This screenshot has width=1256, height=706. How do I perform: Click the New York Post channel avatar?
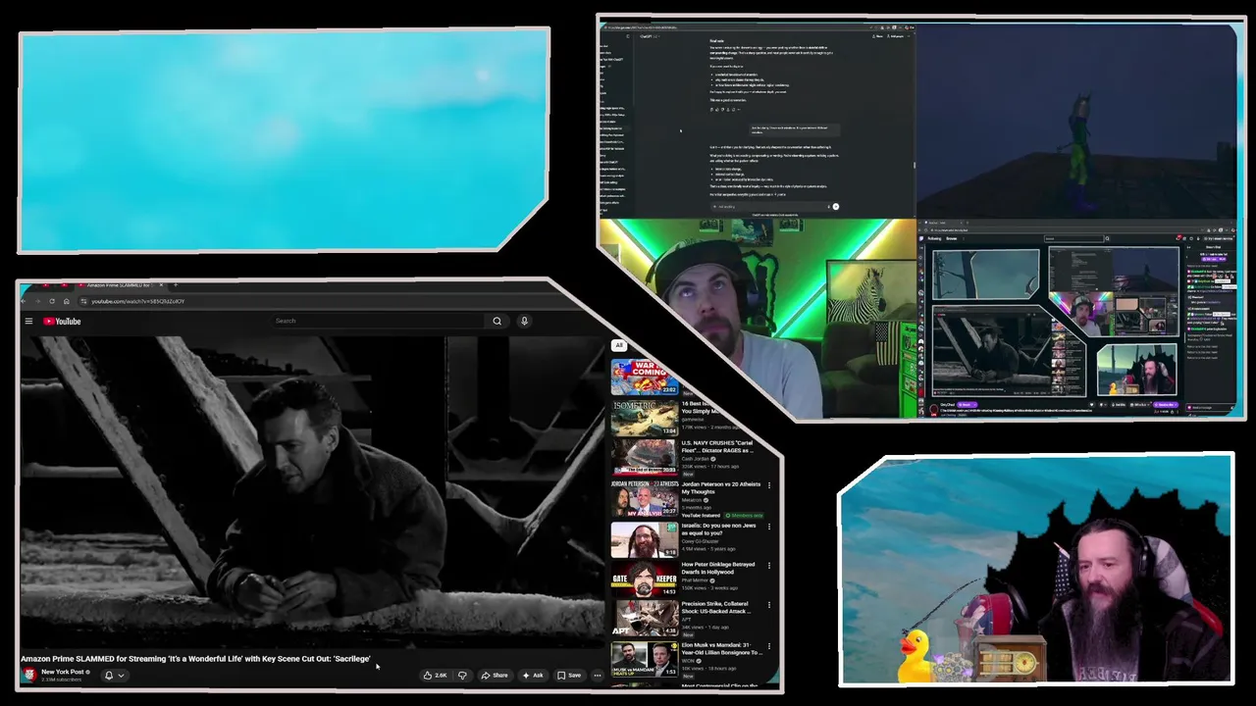point(28,675)
